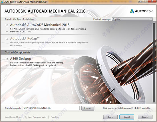Click the Autodesk logo in header
Screen dimensions: 157x122
142,11
